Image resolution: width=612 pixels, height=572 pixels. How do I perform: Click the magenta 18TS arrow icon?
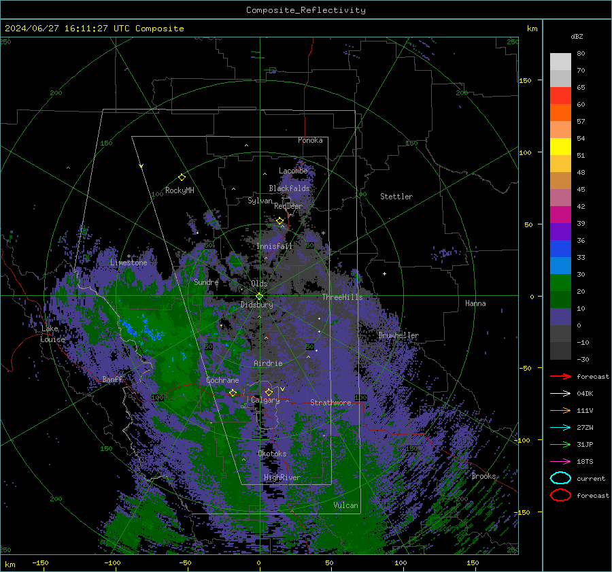[x=560, y=462]
